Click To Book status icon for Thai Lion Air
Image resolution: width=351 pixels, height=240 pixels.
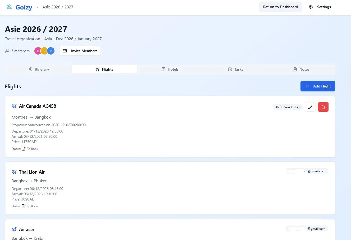tap(24, 206)
